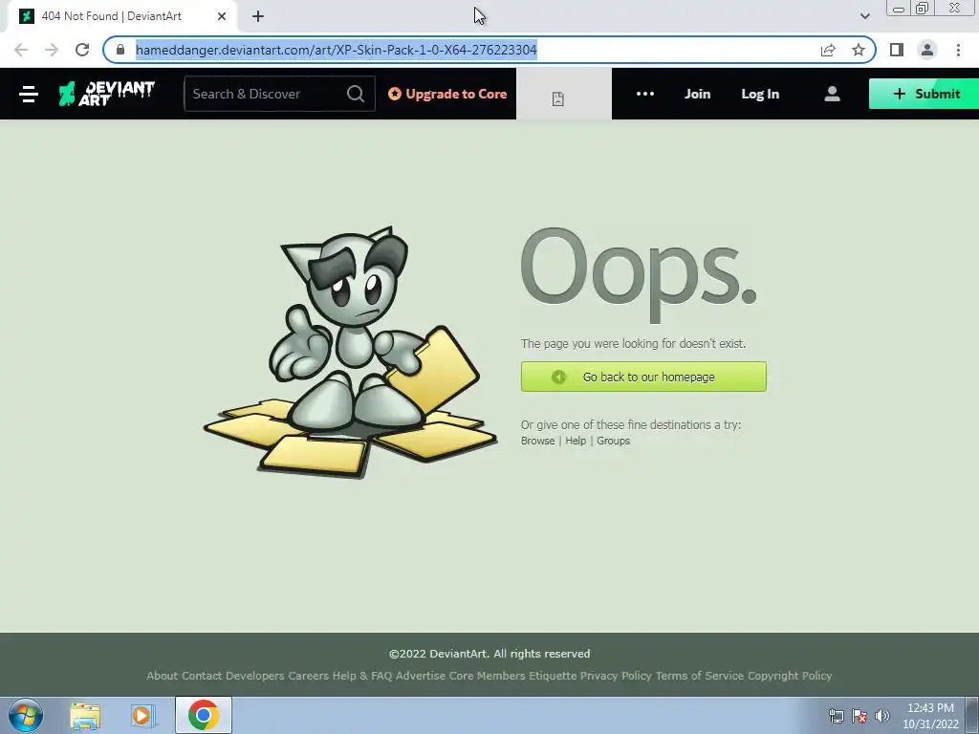The width and height of the screenshot is (979, 734).
Task: Bookmark this page with star icon
Action: coord(859,50)
